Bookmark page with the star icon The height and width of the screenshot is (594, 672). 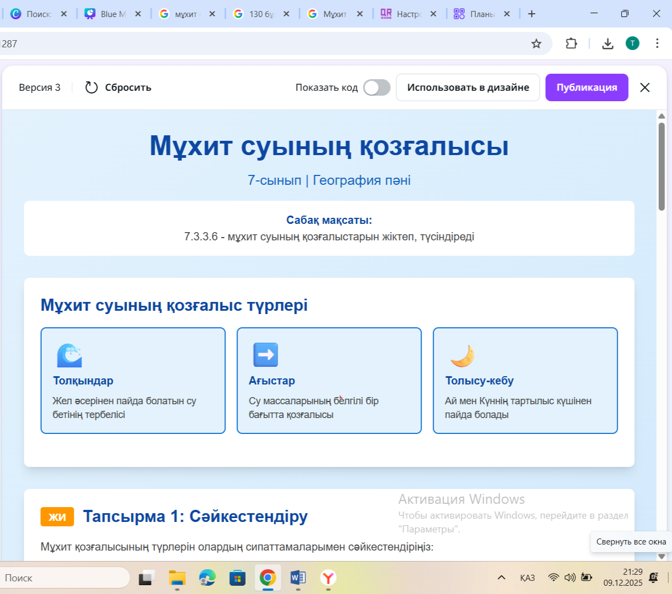(536, 43)
